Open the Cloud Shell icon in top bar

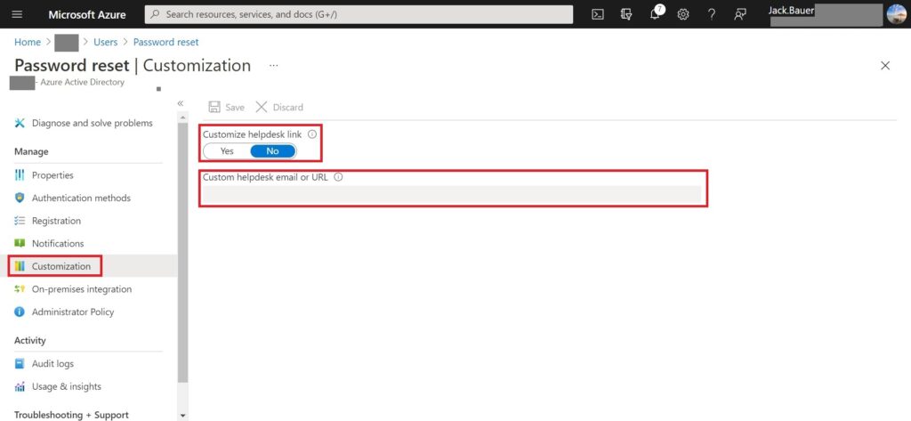[599, 14]
